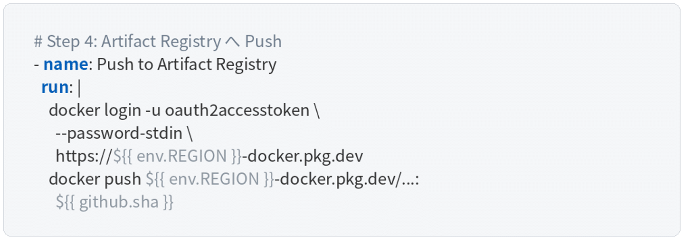This screenshot has width=684, height=240.
Task: Click the backslash after "--password-stdin"
Action: pyautogui.click(x=190, y=133)
